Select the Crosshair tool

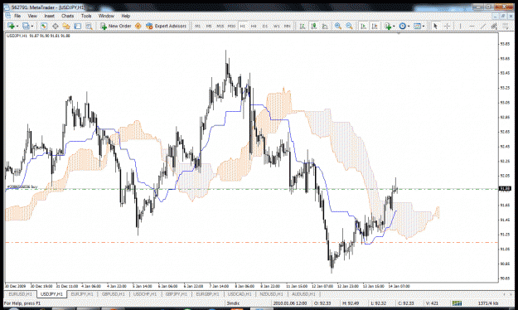(x=447, y=26)
